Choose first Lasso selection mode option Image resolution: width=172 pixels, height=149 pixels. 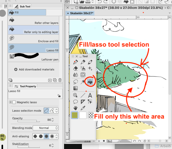[46, 111]
